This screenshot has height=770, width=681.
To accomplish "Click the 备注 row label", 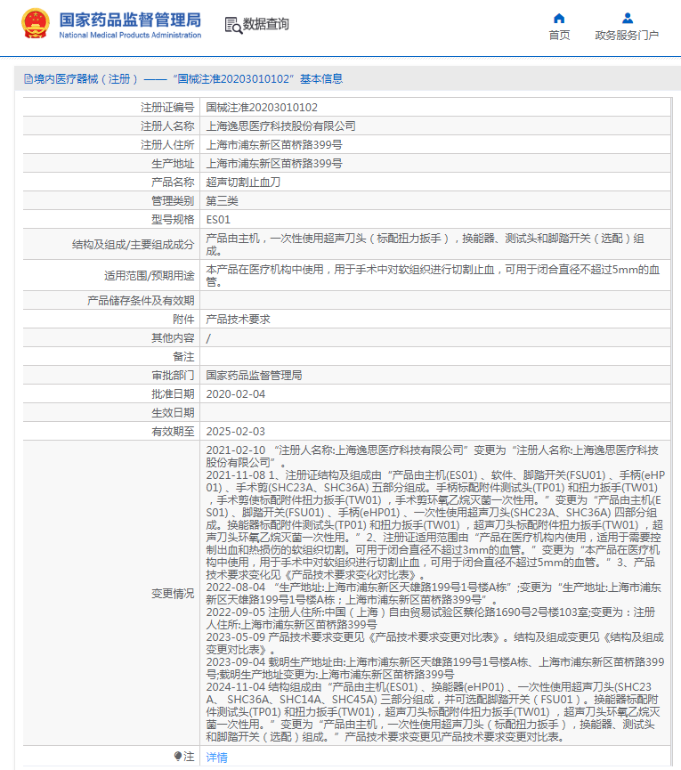I will click(183, 357).
